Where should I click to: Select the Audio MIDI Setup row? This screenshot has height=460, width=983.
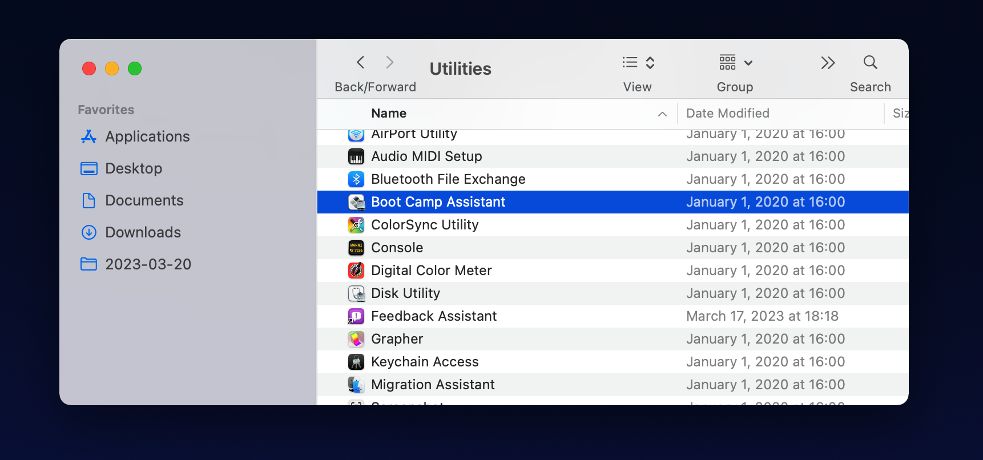[x=613, y=156]
